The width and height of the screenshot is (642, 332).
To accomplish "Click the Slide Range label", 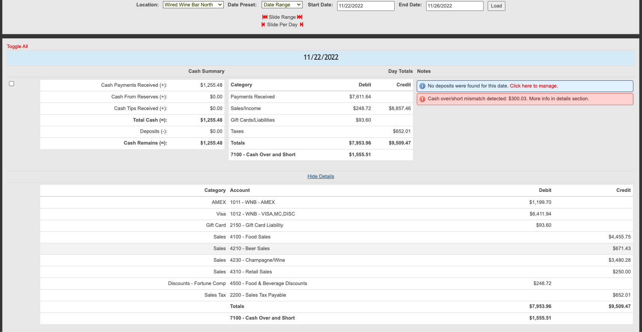I will pos(282,17).
